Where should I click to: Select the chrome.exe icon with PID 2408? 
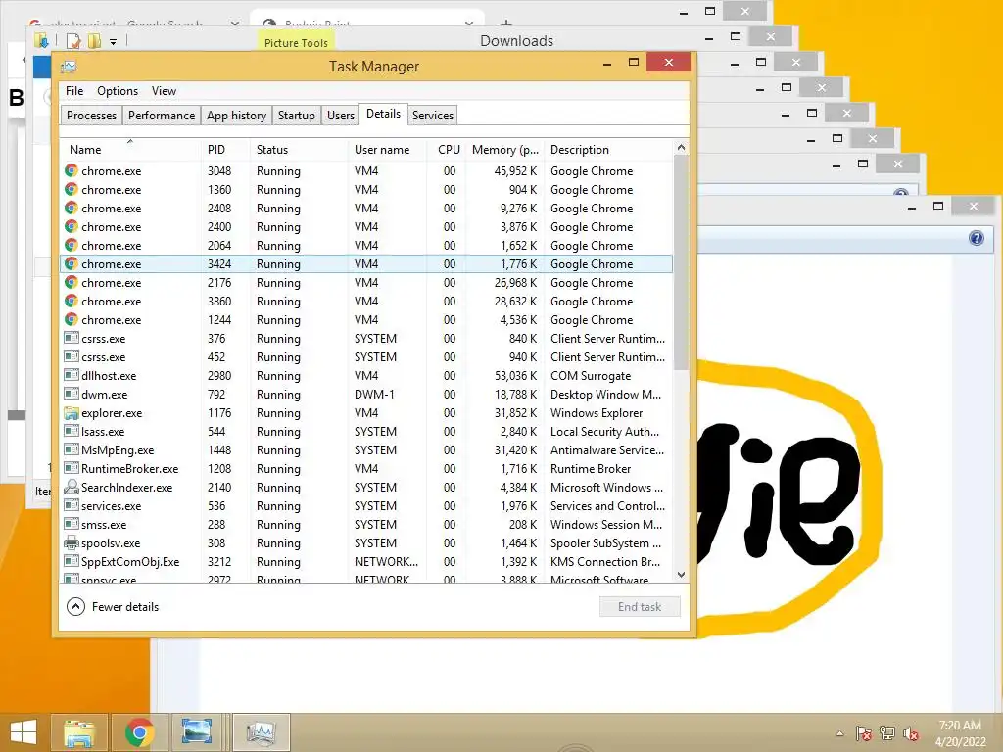[71, 208]
